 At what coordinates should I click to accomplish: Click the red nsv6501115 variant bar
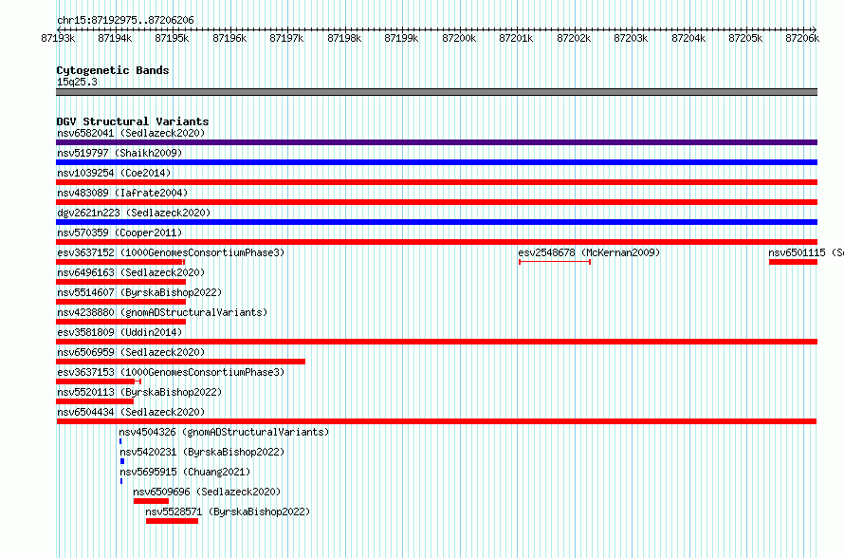point(793,262)
